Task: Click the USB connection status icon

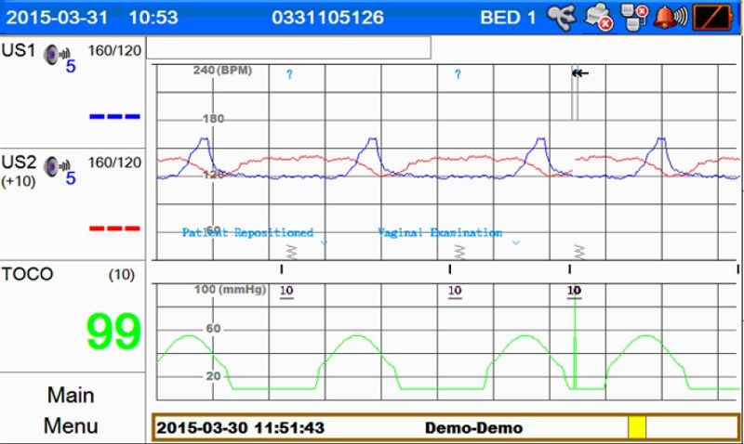Action: (x=560, y=17)
